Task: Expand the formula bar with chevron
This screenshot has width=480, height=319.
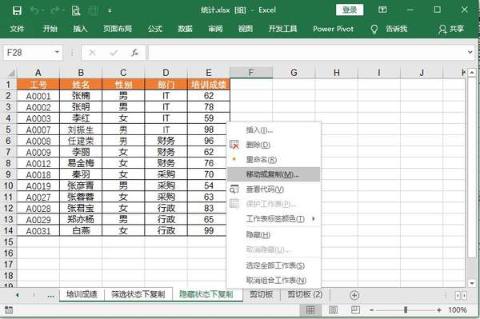Action: pyautogui.click(x=470, y=52)
